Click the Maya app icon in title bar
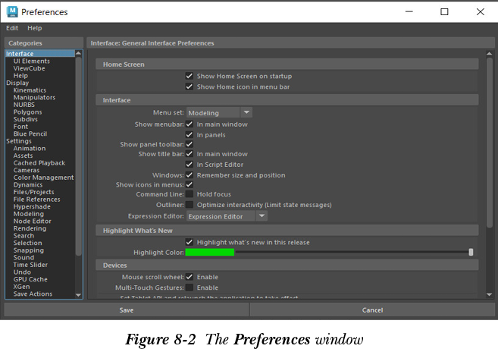 [x=11, y=12]
